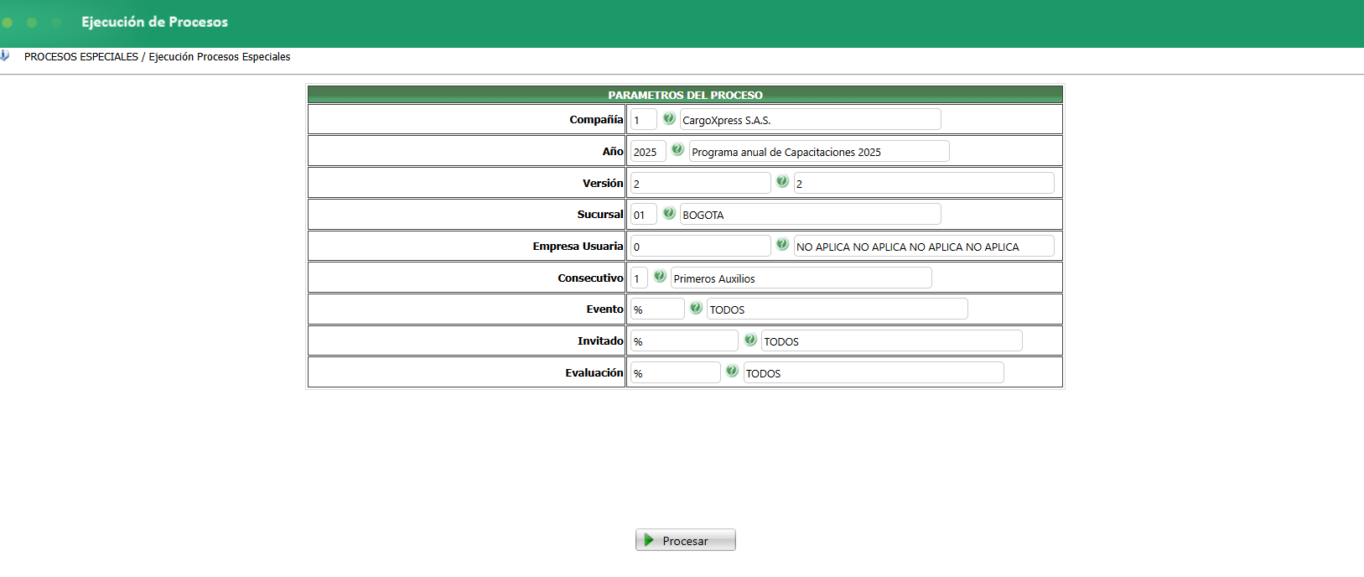Click the Ejecución de Procesos title
The height and width of the screenshot is (577, 1364).
click(x=154, y=22)
